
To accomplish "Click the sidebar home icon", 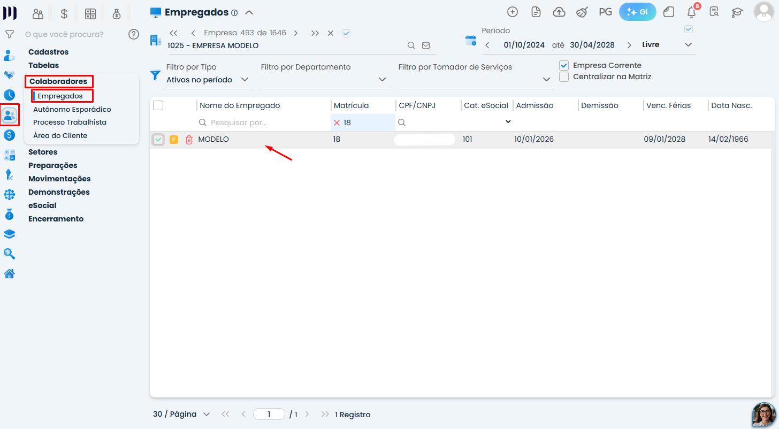I will (9, 274).
